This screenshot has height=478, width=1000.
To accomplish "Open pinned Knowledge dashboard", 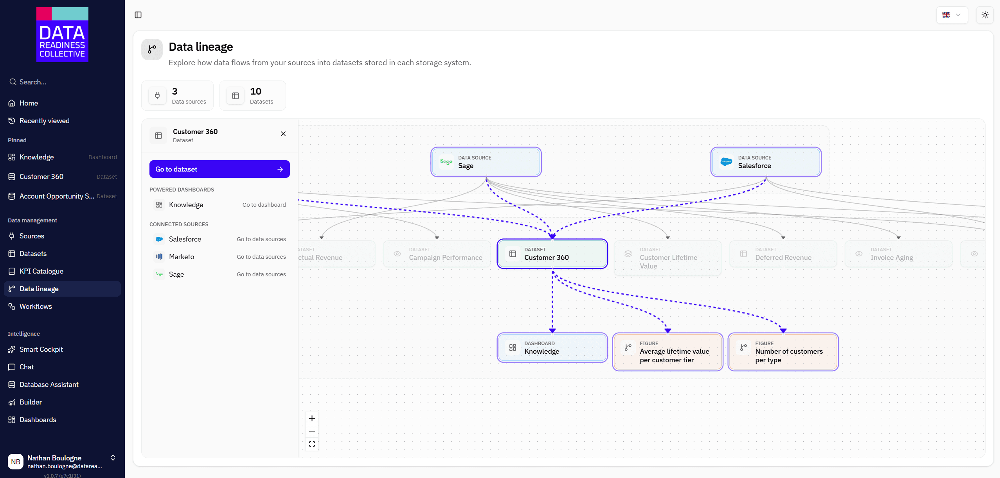I will (x=62, y=157).
